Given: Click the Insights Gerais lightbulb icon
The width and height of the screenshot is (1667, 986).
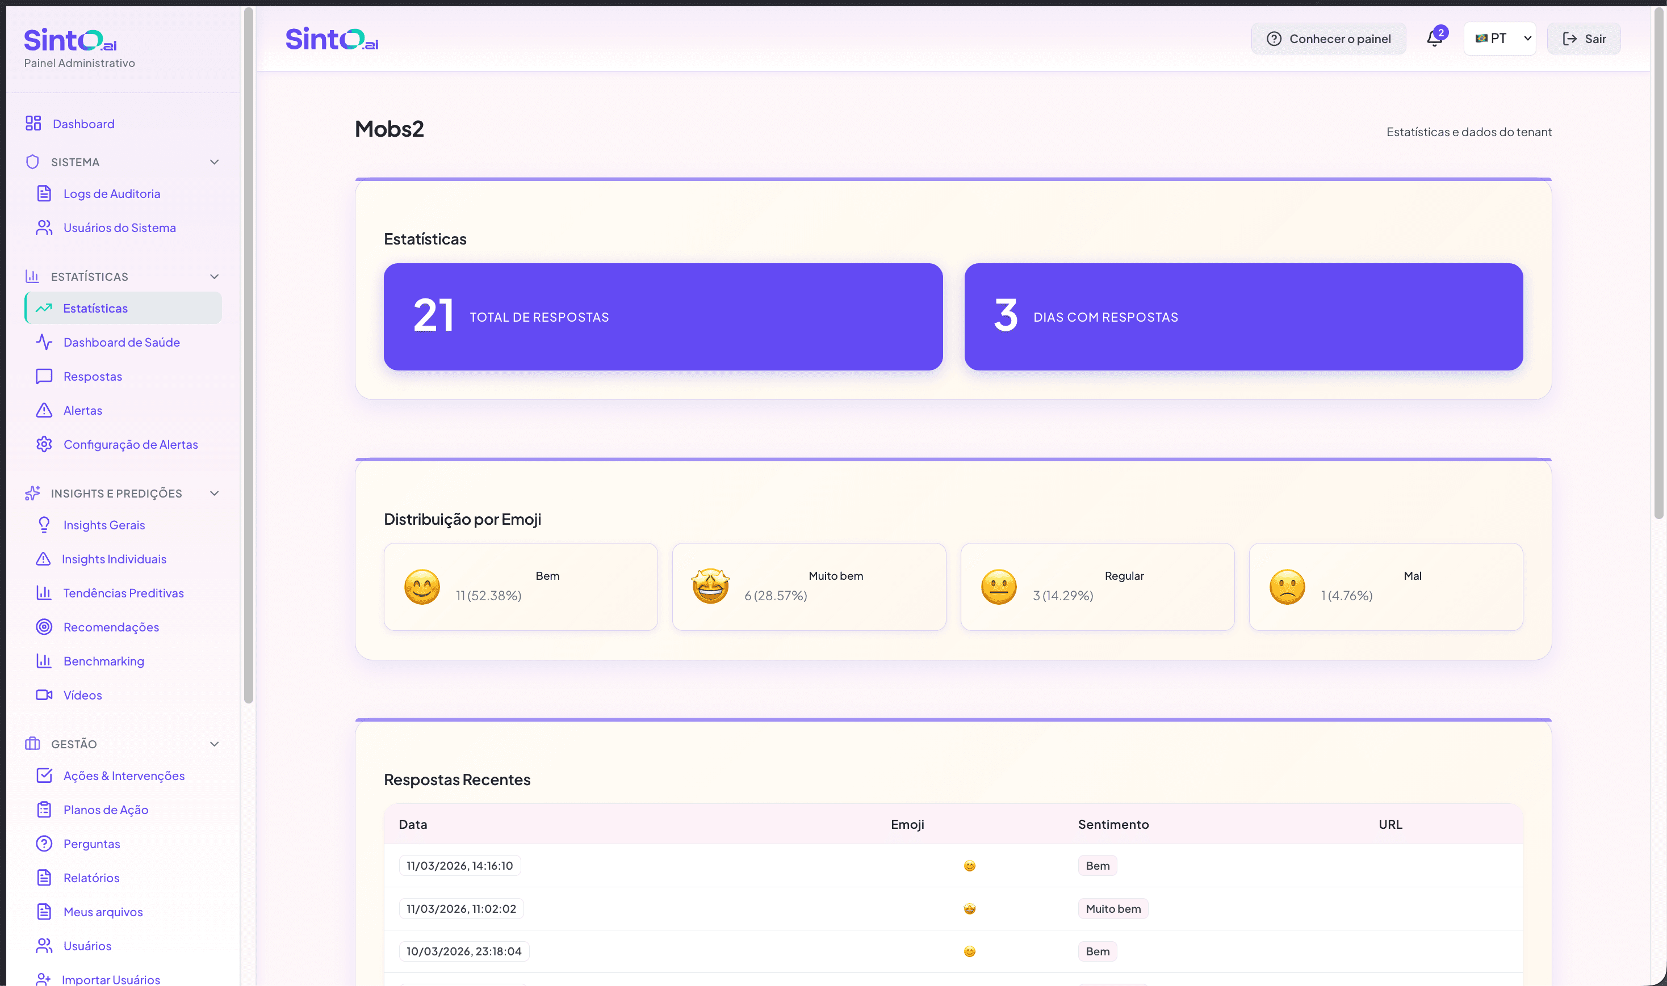Looking at the screenshot, I should [x=44, y=524].
